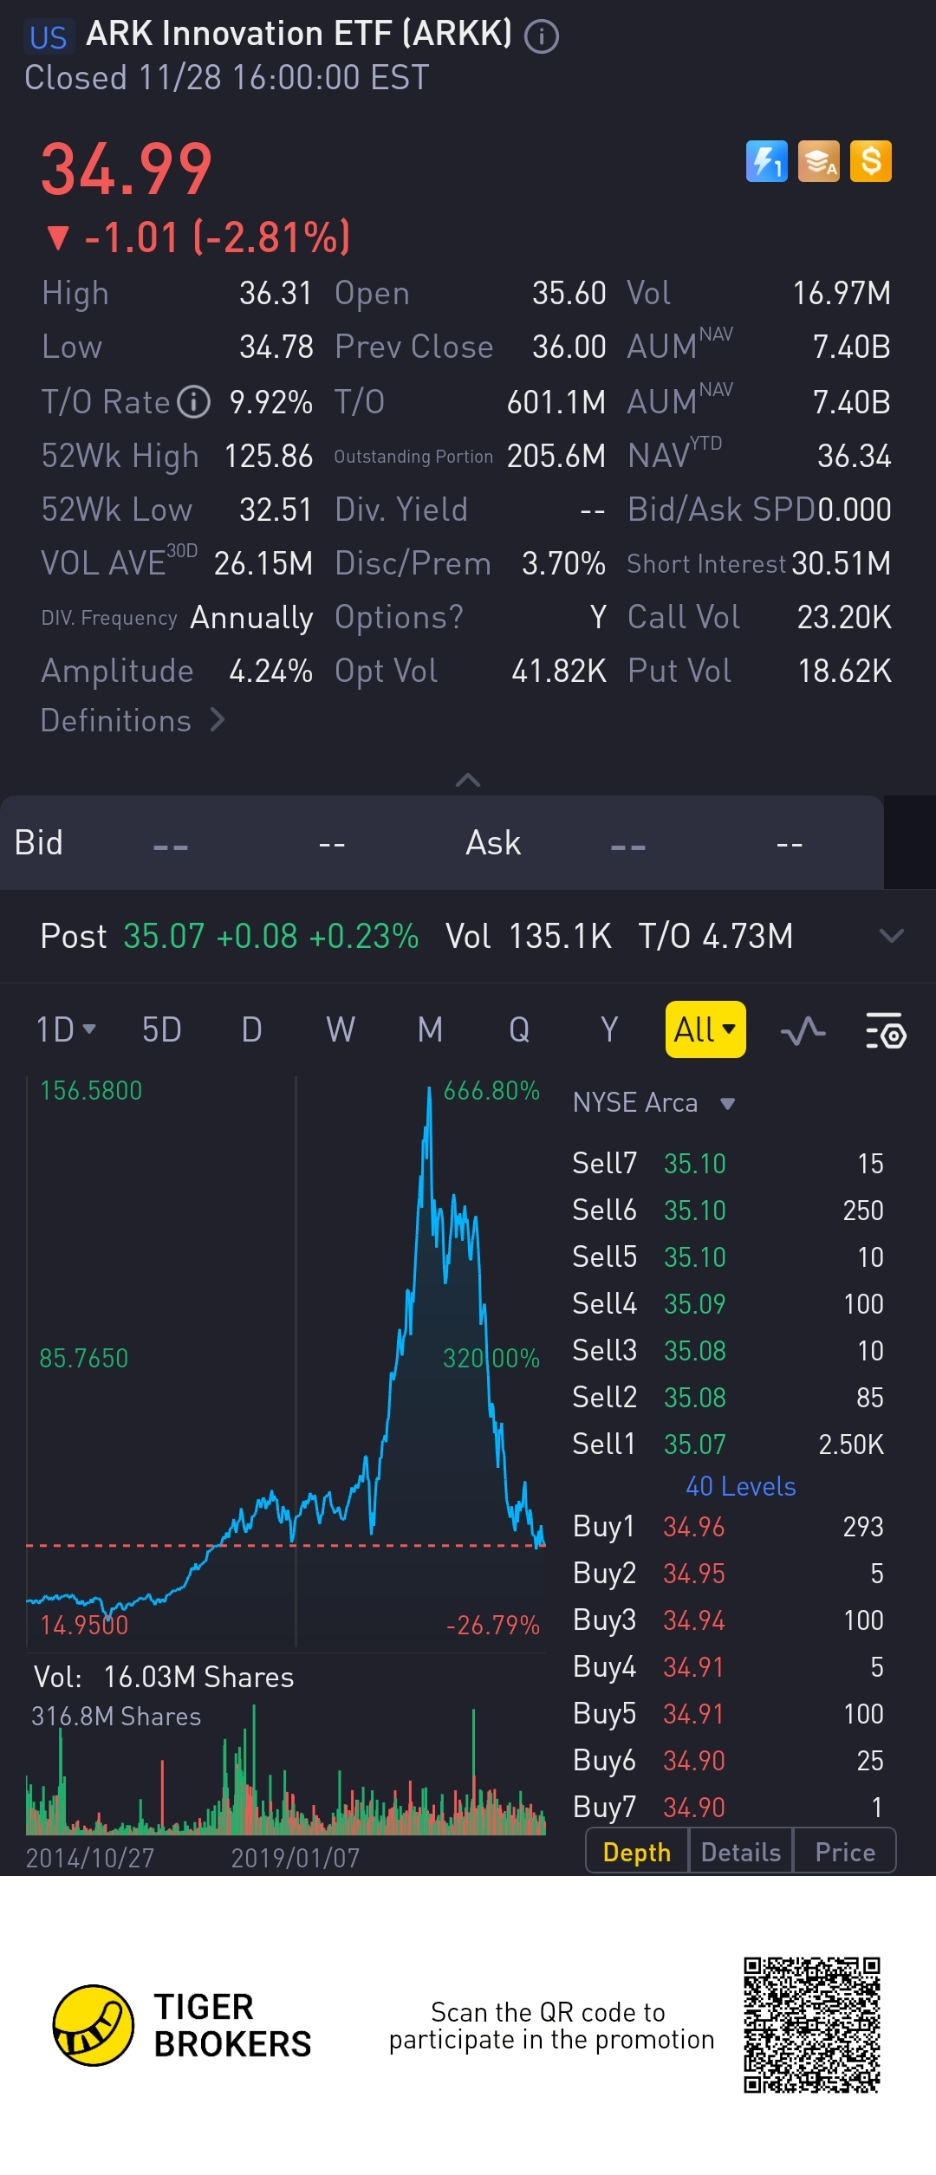Tap the promotion QR code

(x=812, y=2025)
